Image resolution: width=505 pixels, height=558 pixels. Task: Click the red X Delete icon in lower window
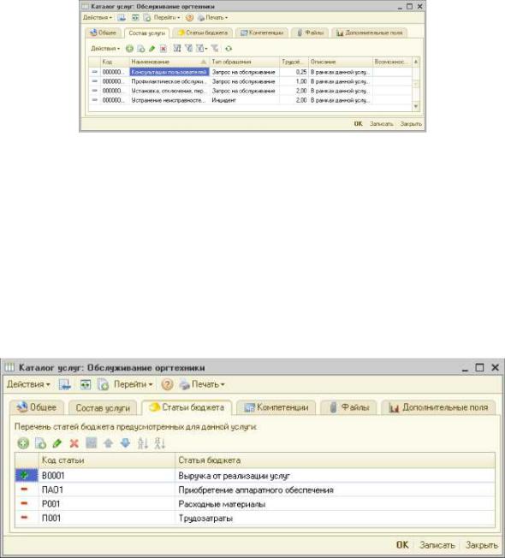pos(74,443)
